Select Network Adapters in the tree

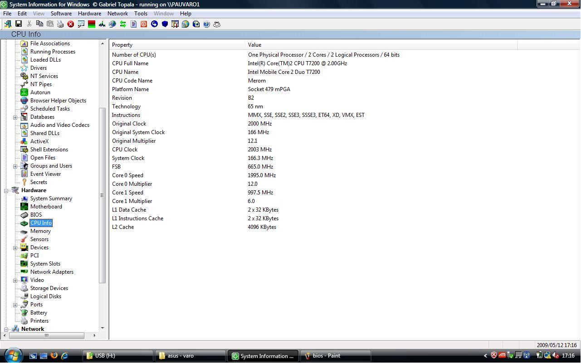pos(52,272)
